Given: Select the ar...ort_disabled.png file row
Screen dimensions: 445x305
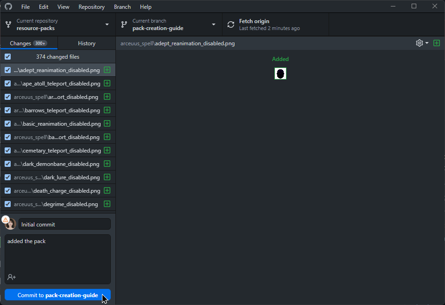Looking at the screenshot, I should tap(58, 97).
